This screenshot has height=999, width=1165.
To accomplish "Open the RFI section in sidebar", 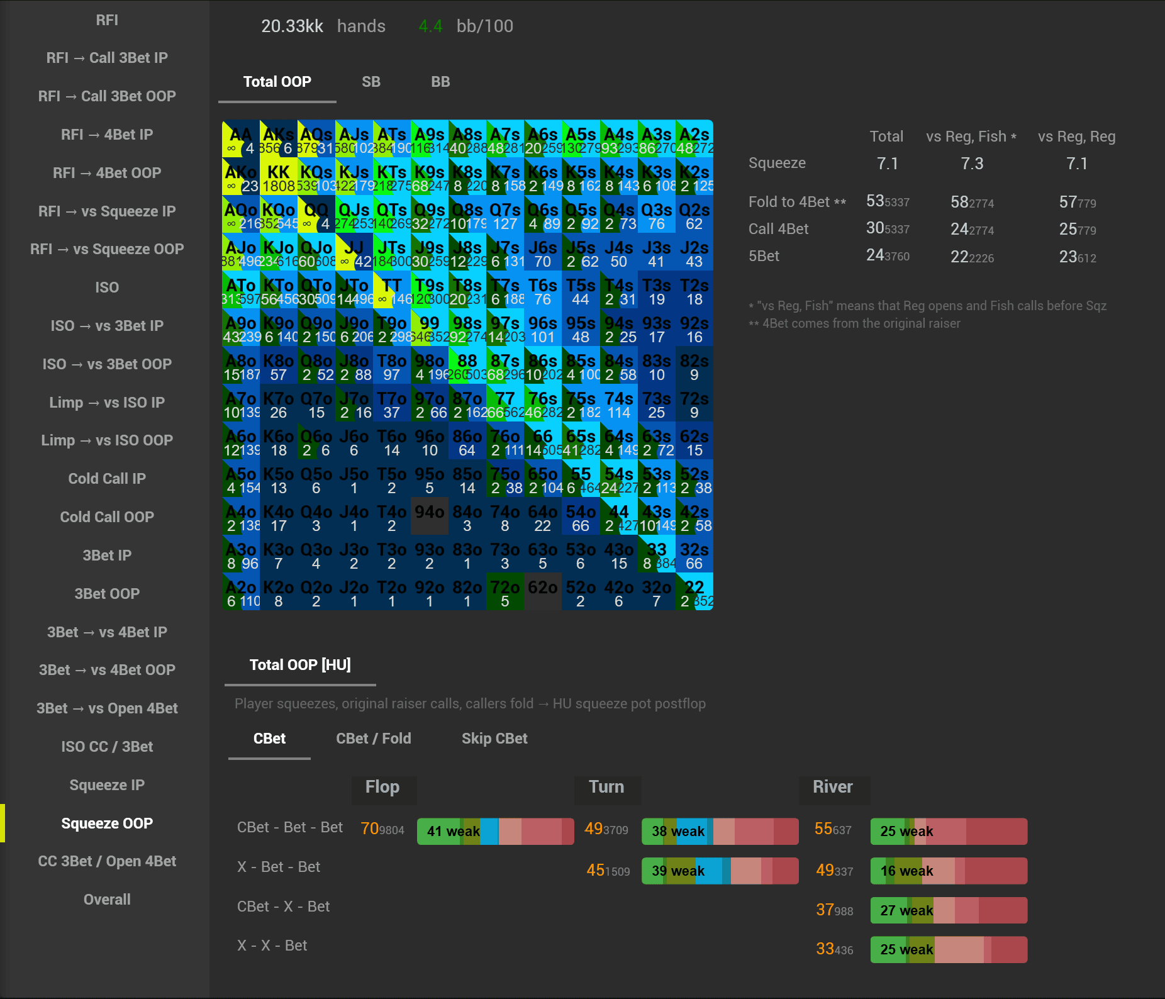I will click(107, 20).
